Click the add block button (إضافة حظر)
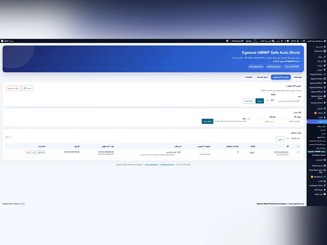Screen dimensions: 327x245 click(207, 121)
